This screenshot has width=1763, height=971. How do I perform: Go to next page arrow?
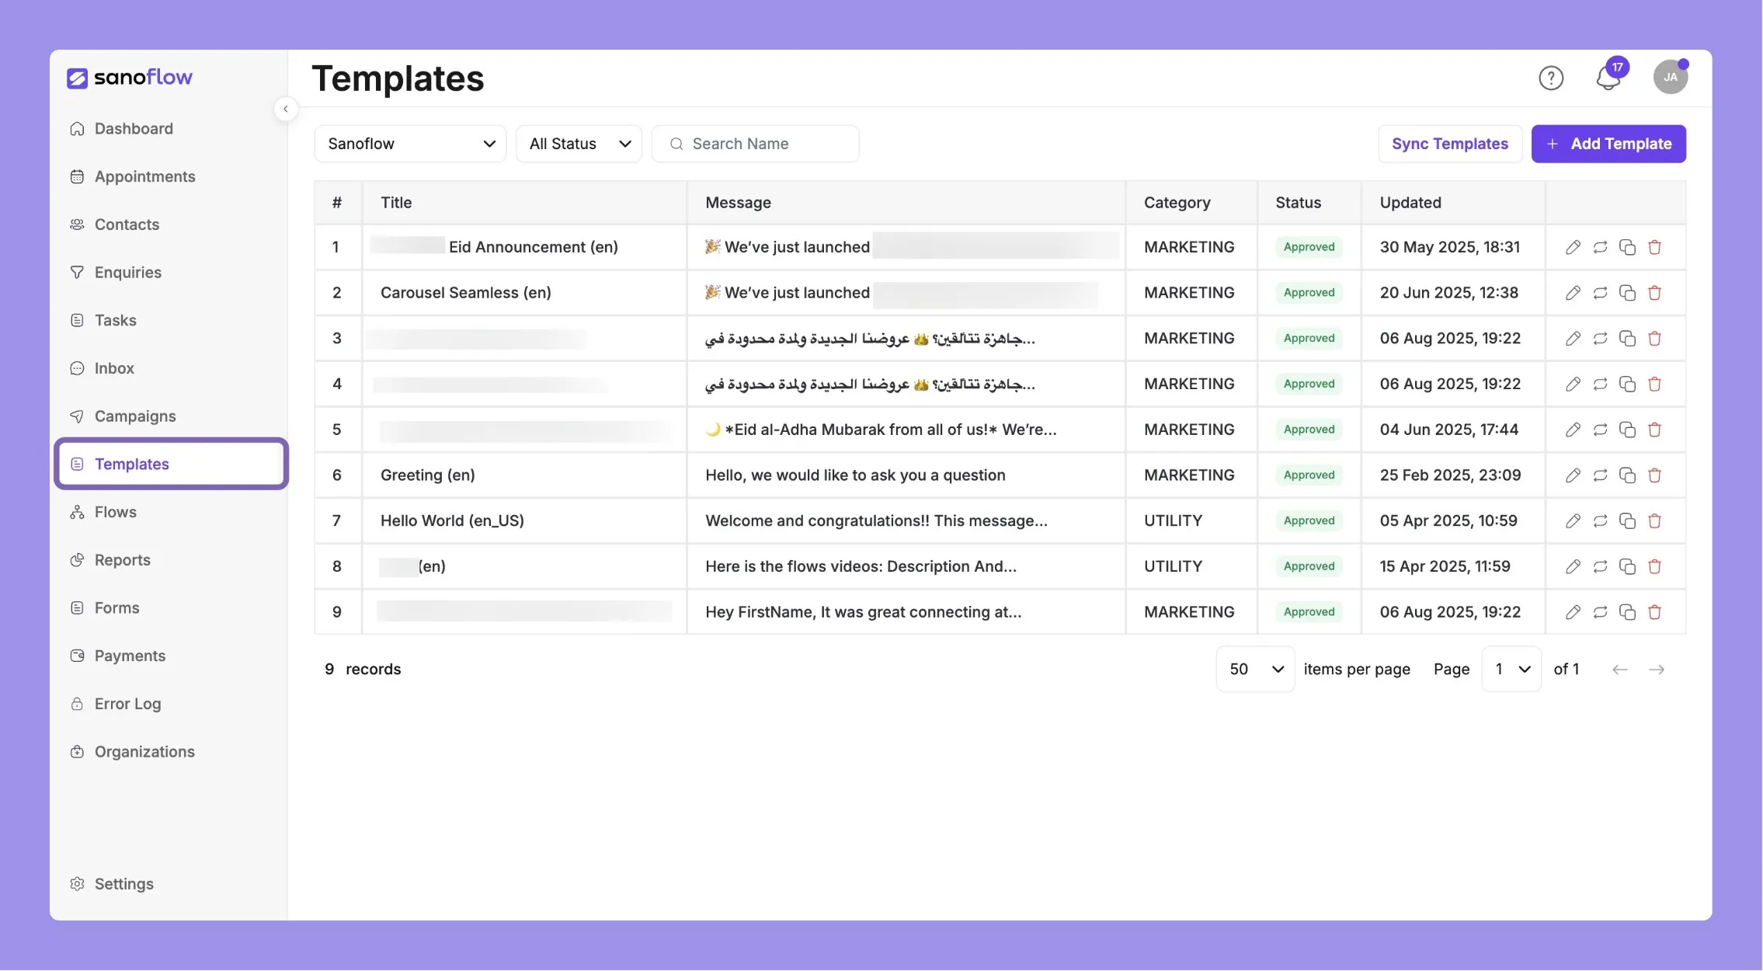coord(1657,670)
